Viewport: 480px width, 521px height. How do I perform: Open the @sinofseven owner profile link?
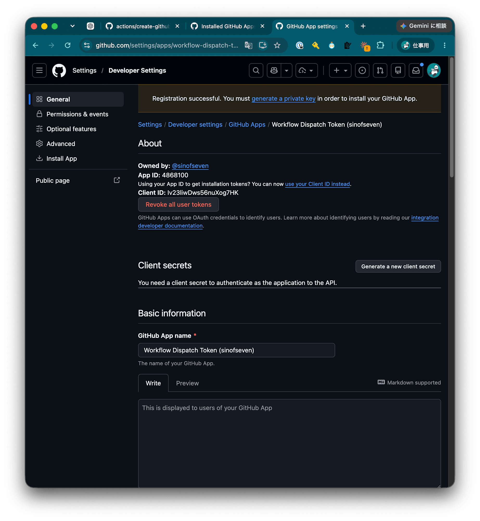pyautogui.click(x=190, y=166)
